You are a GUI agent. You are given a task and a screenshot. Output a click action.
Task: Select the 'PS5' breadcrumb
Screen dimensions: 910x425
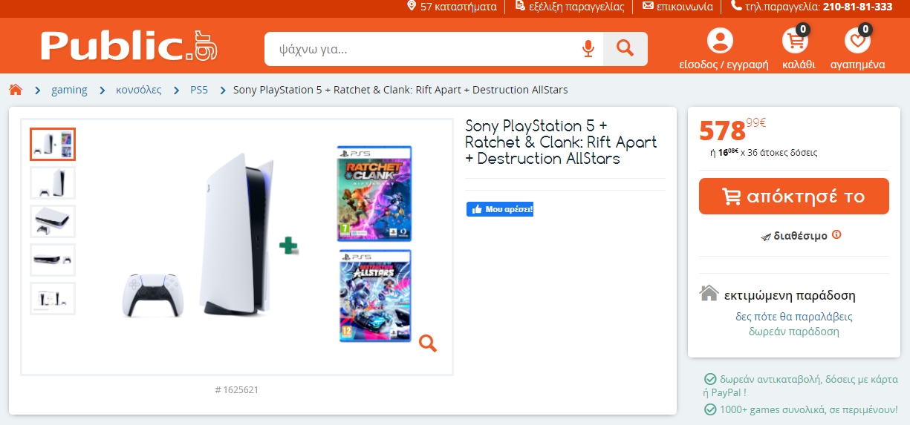pyautogui.click(x=199, y=90)
